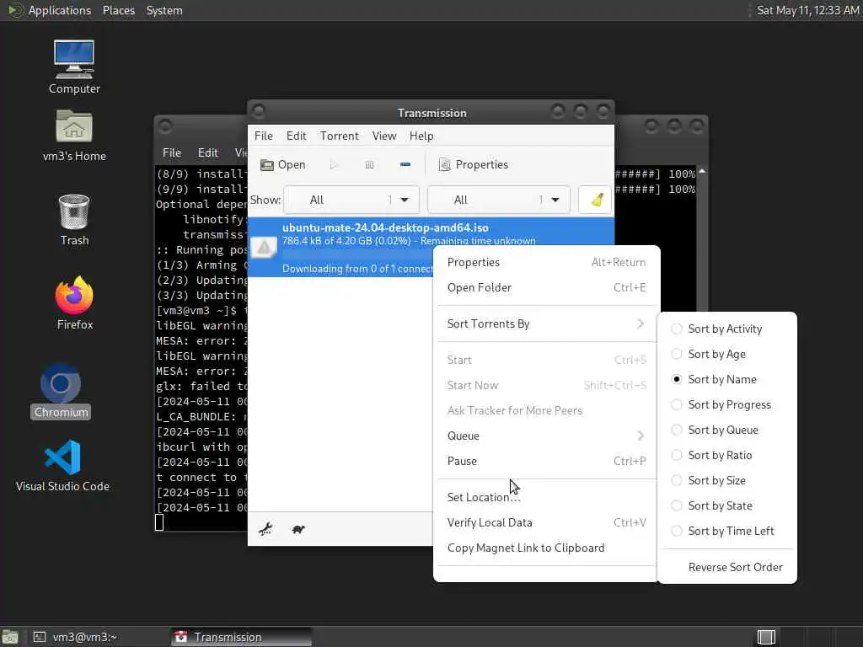This screenshot has width=863, height=647.
Task: Choose Open Folder in the context menu
Action: [x=545, y=288]
